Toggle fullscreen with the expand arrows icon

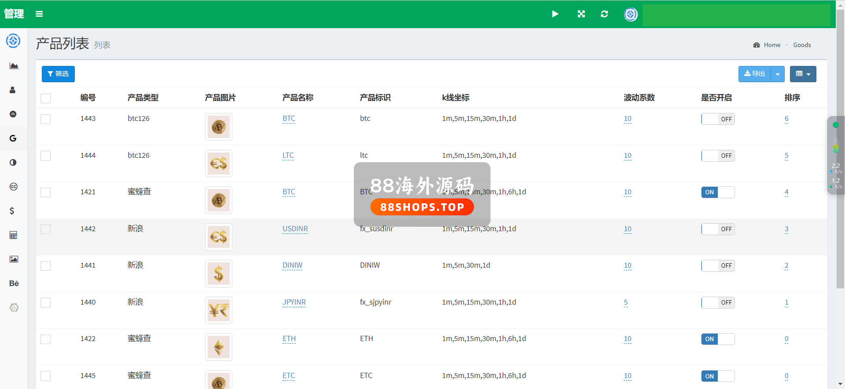[x=581, y=14]
